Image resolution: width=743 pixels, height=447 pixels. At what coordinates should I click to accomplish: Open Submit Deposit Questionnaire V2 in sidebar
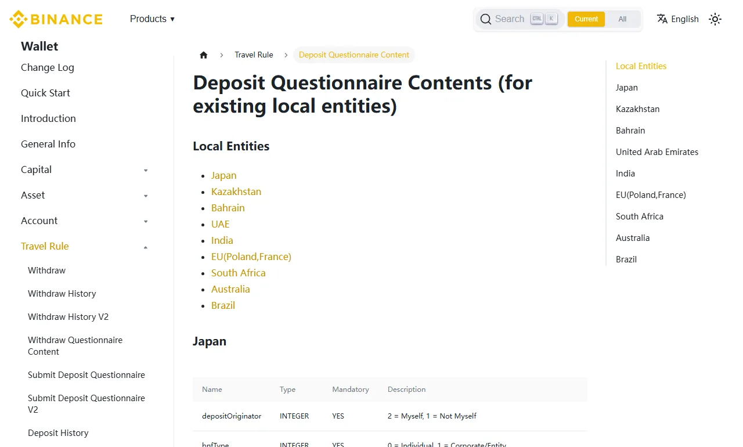(x=86, y=404)
